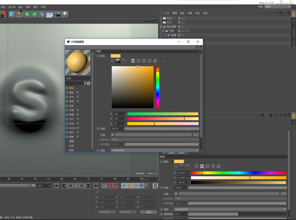Switch to spectrum gradient mode in material editor

click(x=118, y=61)
